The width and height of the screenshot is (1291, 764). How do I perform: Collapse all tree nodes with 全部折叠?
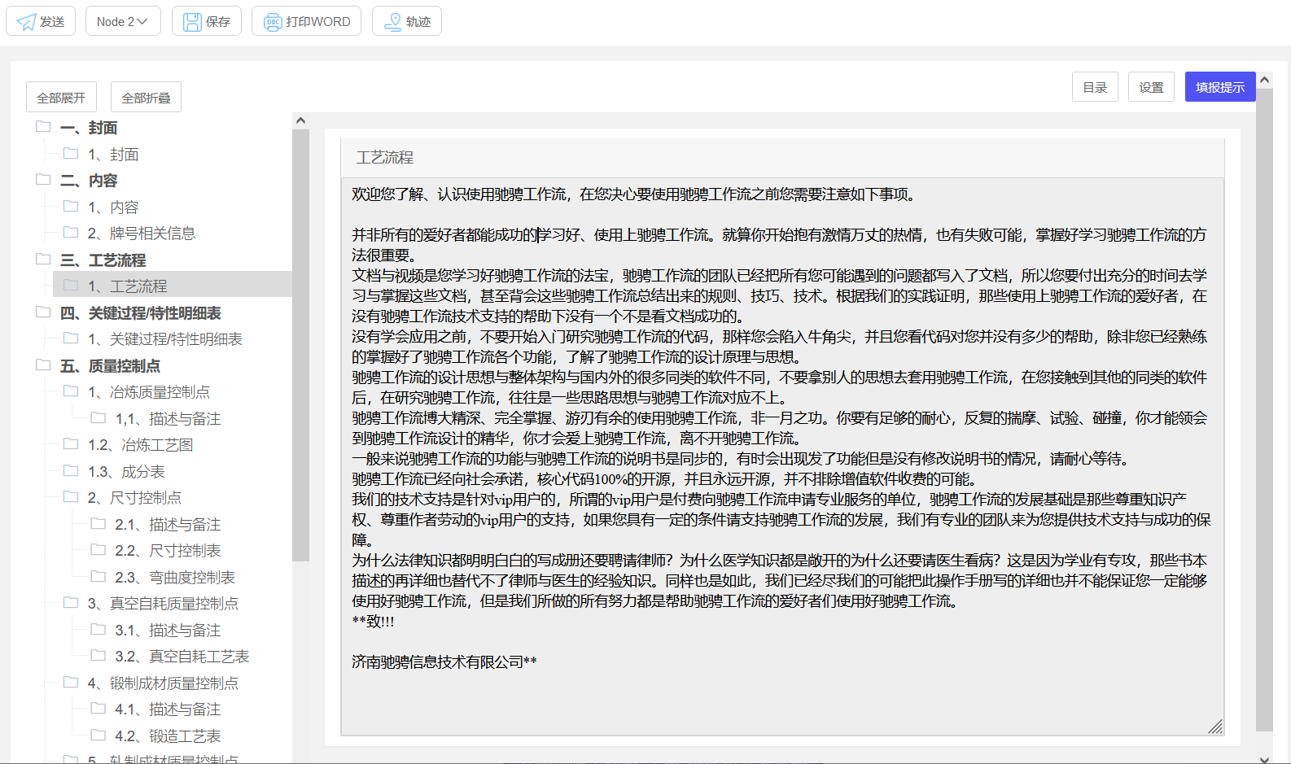(146, 97)
